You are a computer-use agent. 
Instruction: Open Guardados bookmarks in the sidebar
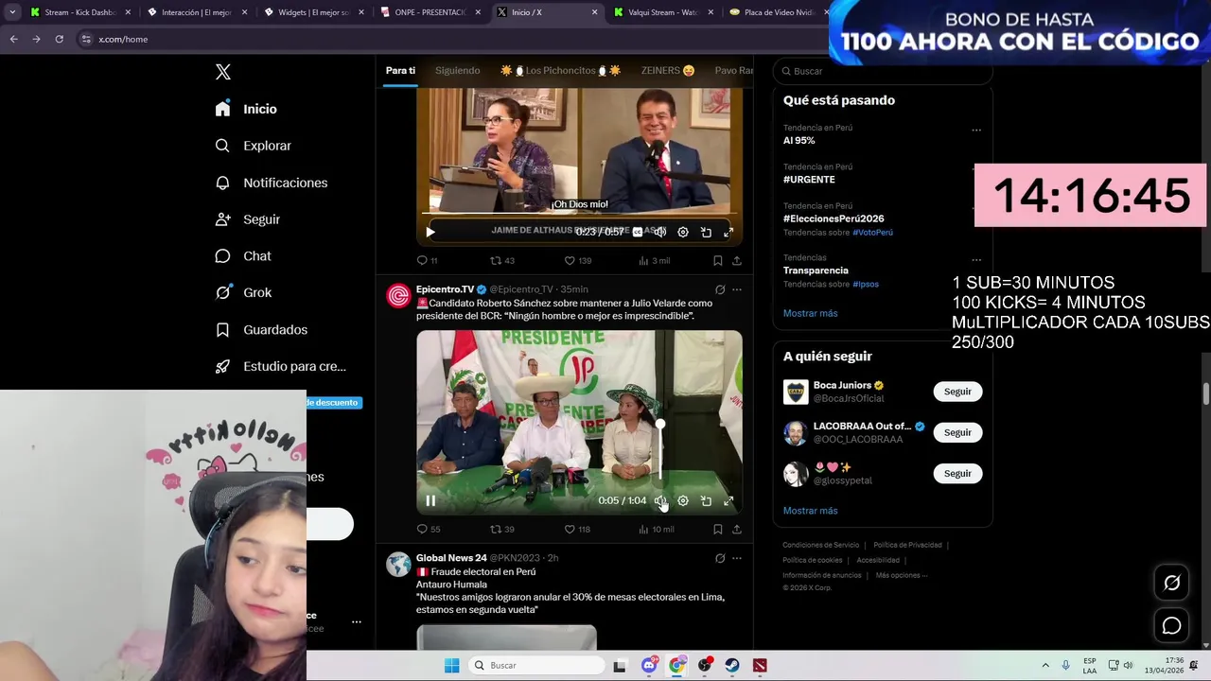[261, 329]
